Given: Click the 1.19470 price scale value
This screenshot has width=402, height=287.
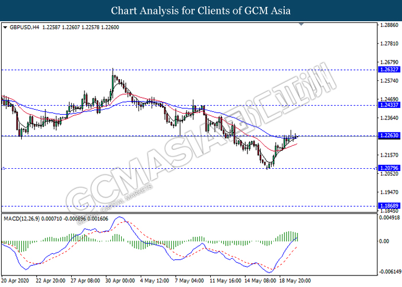Looking at the screenshot, I should pos(389,192).
